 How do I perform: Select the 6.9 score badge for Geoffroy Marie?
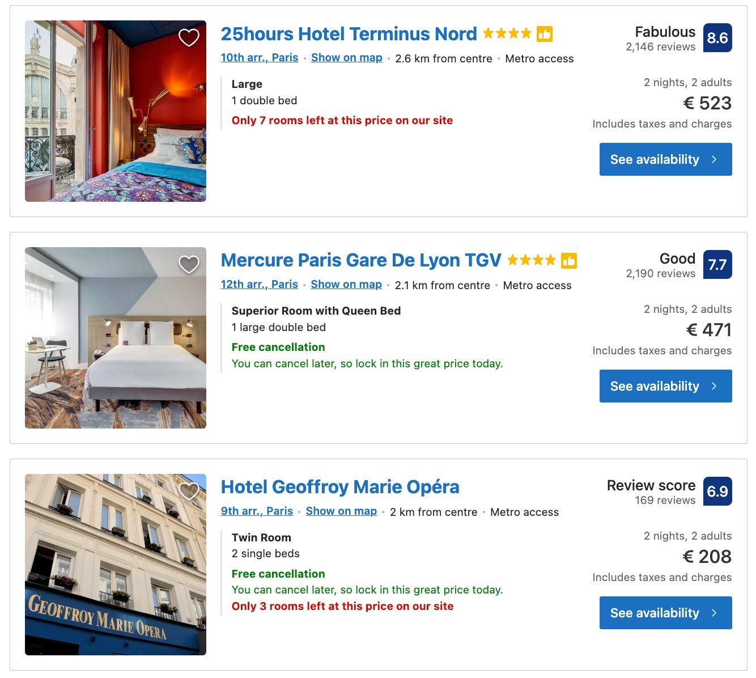[x=717, y=491]
